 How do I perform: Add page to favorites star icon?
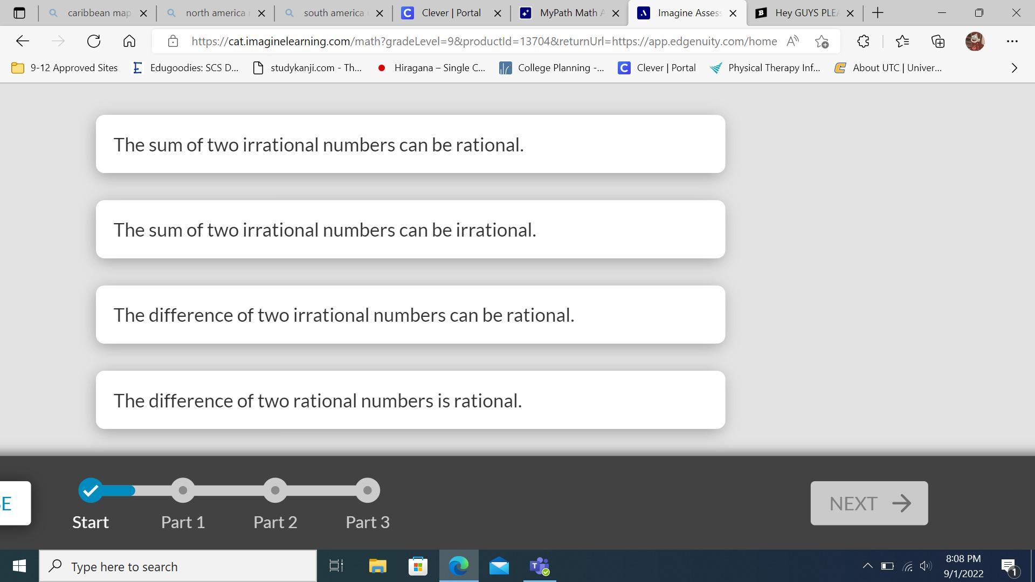pyautogui.click(x=822, y=41)
